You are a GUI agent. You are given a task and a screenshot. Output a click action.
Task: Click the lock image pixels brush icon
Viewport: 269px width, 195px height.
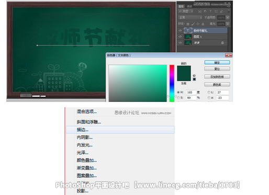[193, 24]
